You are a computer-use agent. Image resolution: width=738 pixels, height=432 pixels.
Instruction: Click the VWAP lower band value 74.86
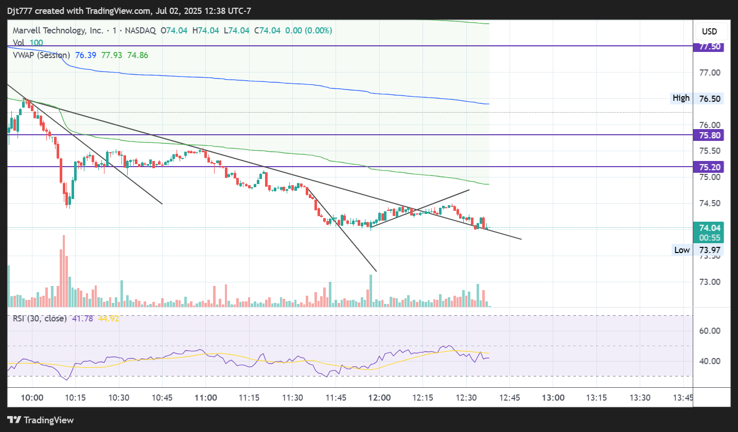pyautogui.click(x=138, y=55)
